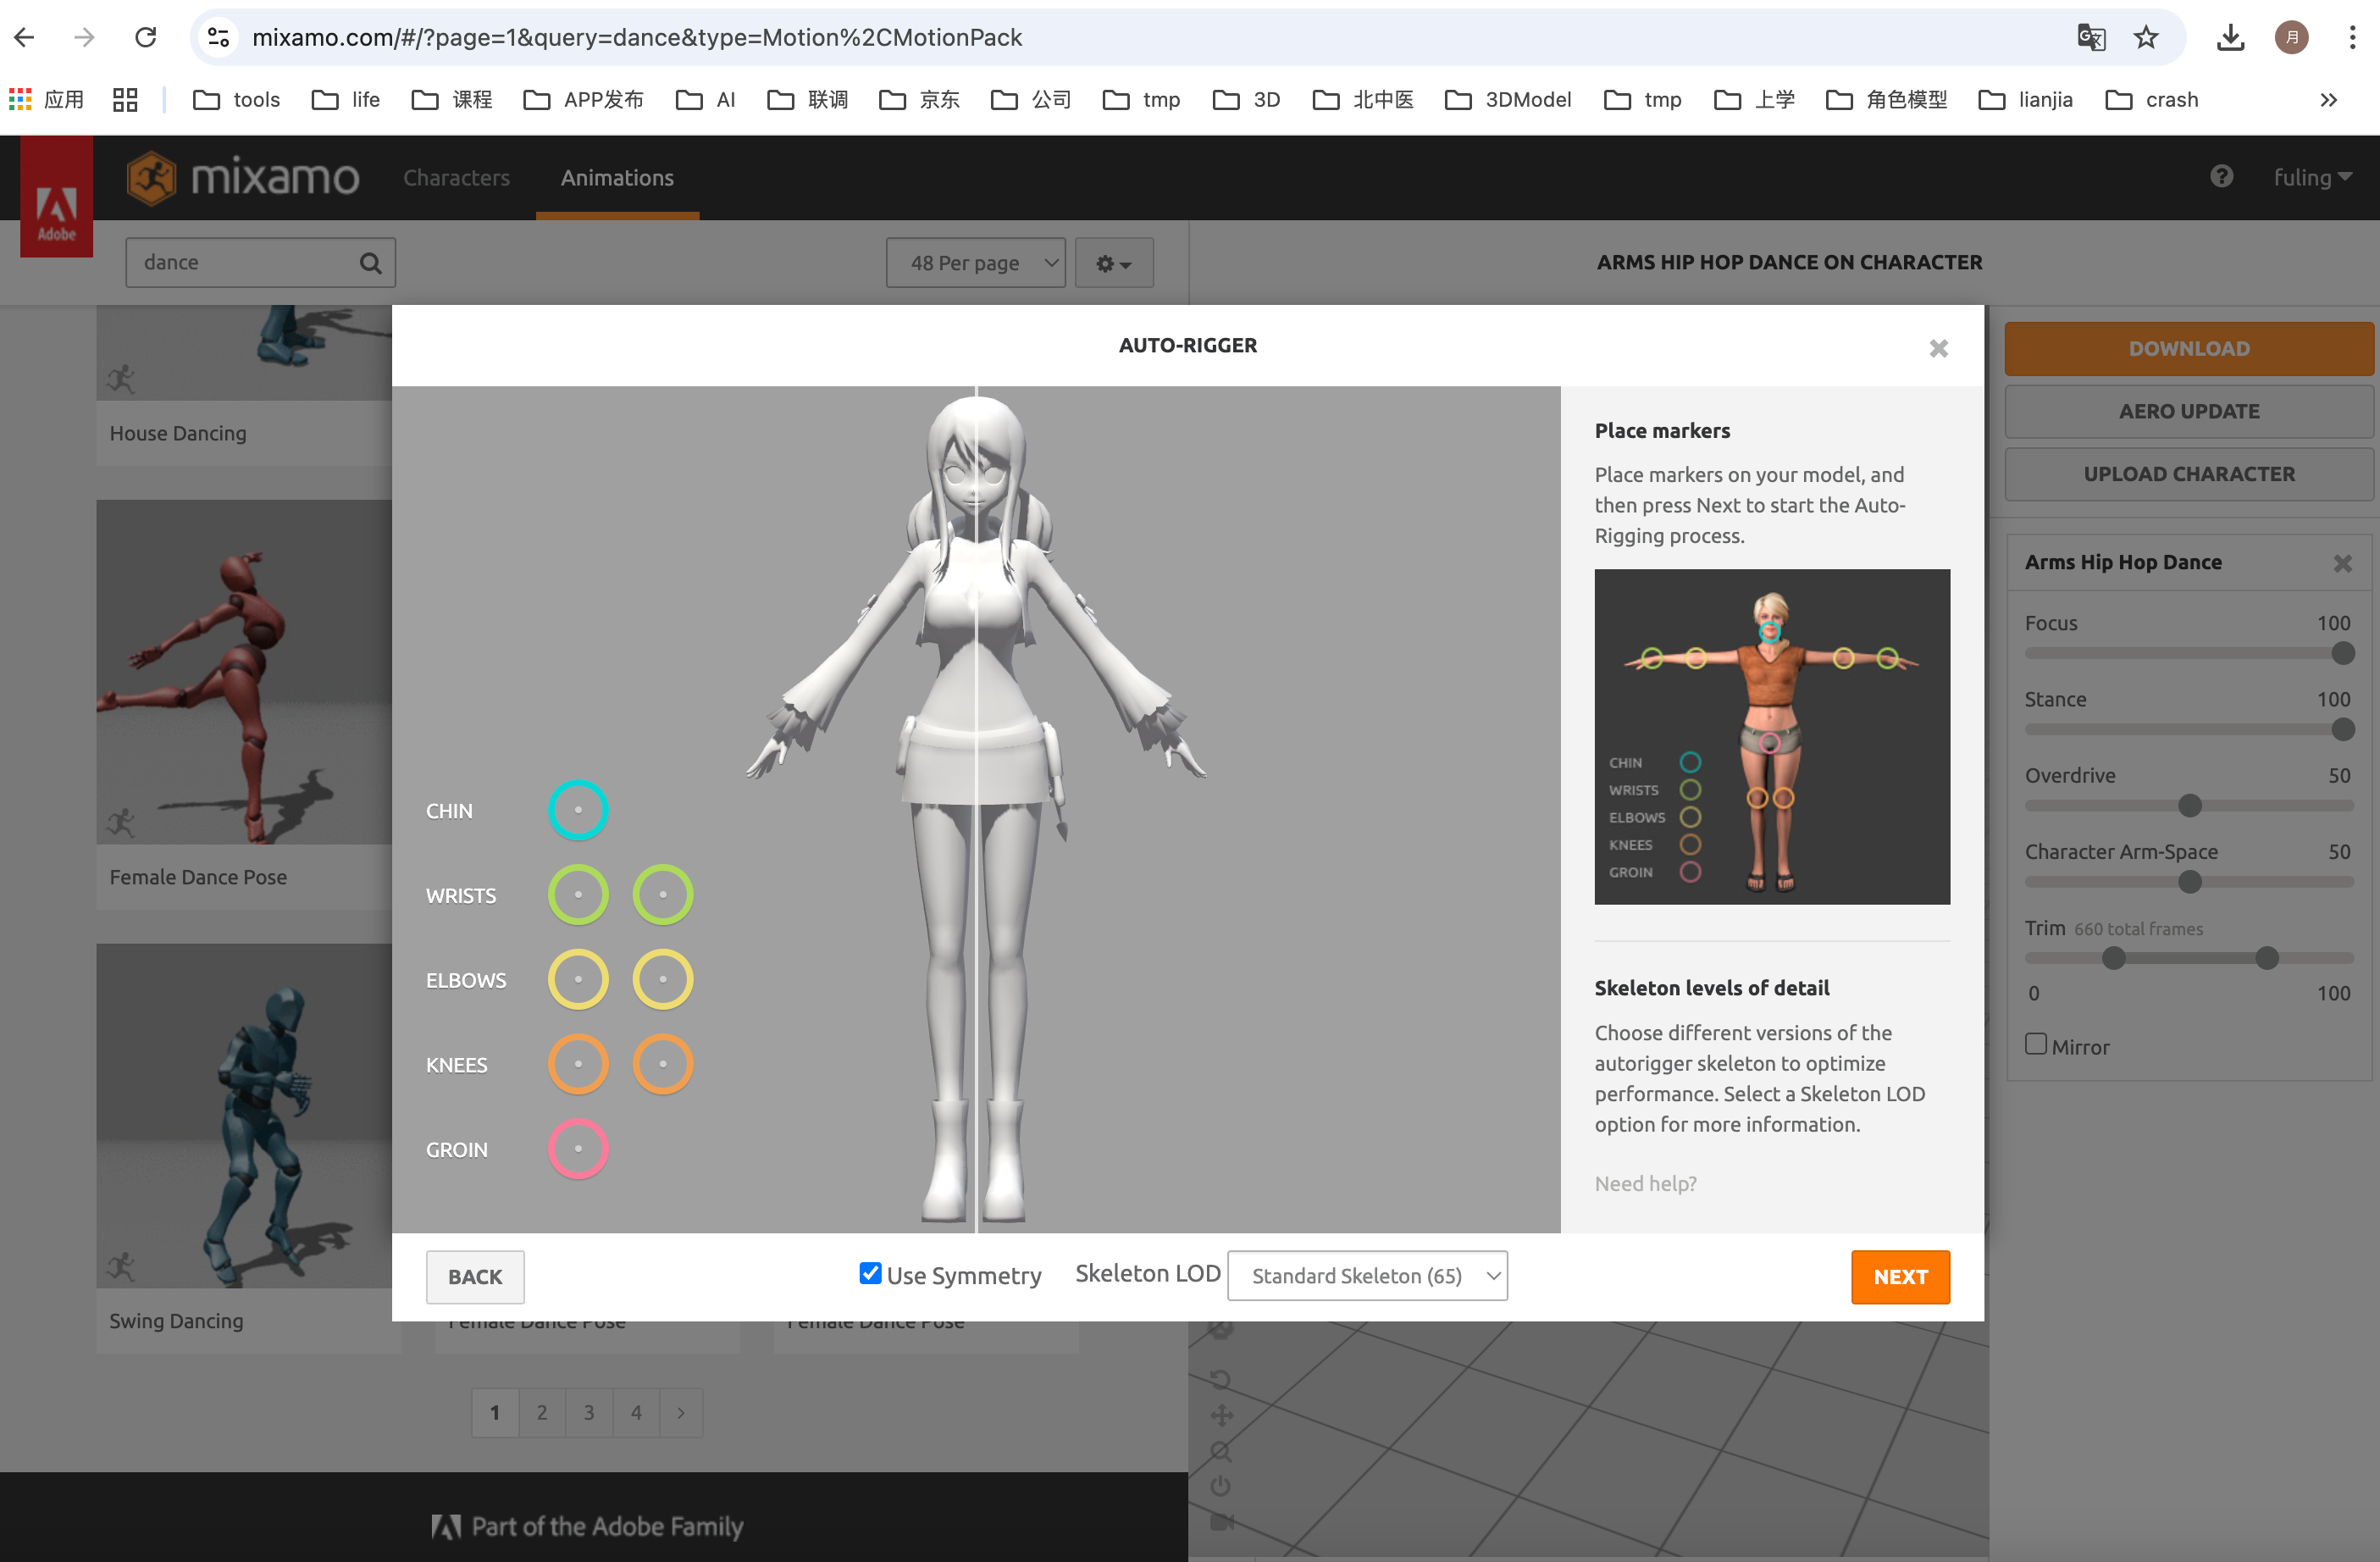Close the Auto-Rigger dialog

point(1938,348)
